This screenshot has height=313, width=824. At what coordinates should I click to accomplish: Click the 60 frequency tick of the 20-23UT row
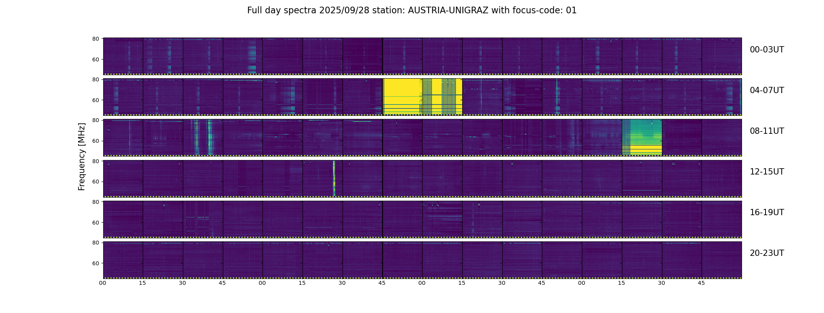coord(95,263)
